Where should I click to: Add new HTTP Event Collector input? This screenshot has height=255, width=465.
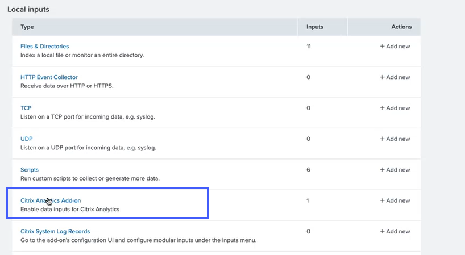click(395, 77)
